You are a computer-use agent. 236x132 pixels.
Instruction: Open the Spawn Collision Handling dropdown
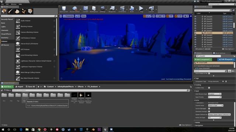click(219, 114)
